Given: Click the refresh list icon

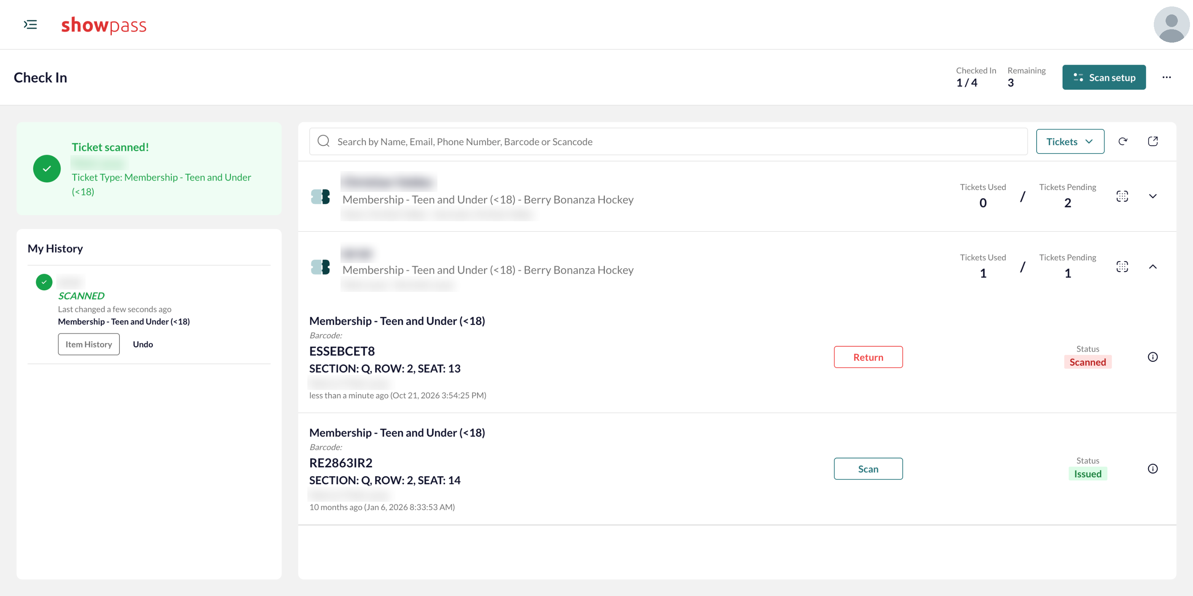Looking at the screenshot, I should click(1123, 142).
